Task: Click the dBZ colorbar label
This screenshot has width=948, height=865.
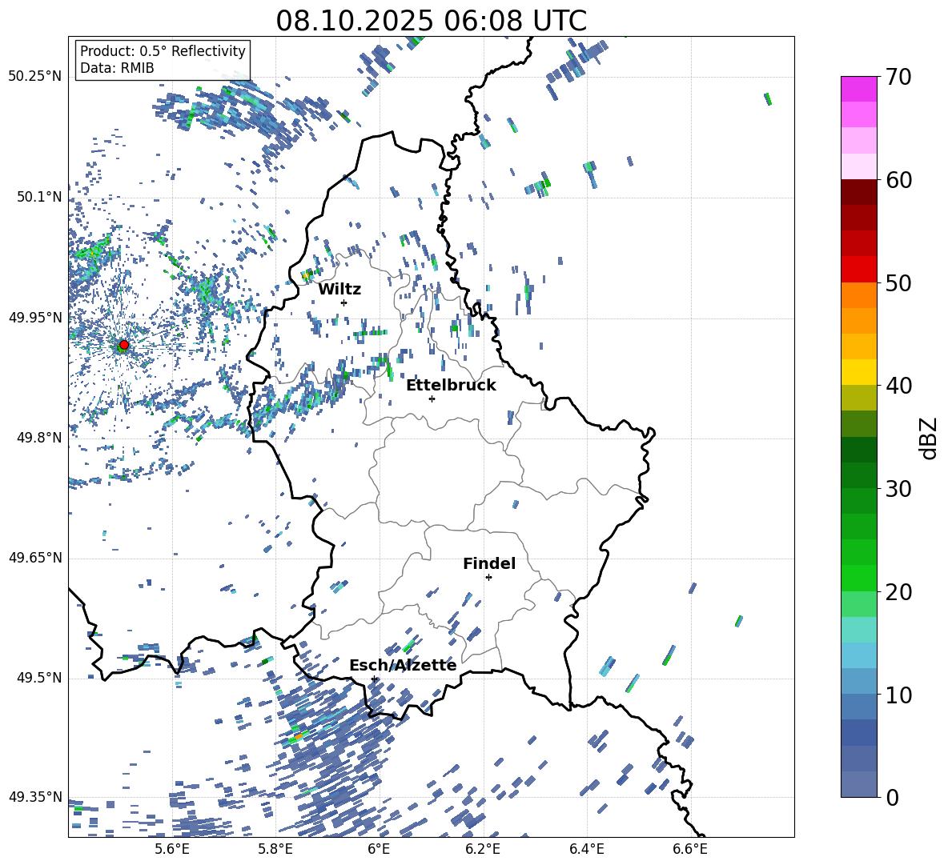Action: [x=930, y=438]
